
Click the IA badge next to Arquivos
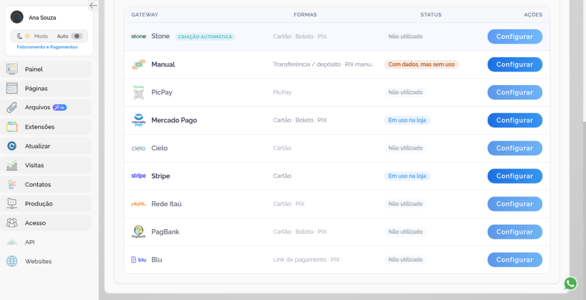pyautogui.click(x=59, y=107)
